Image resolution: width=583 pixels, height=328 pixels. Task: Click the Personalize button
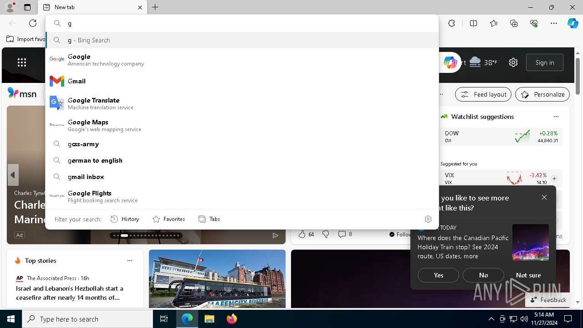pos(542,94)
